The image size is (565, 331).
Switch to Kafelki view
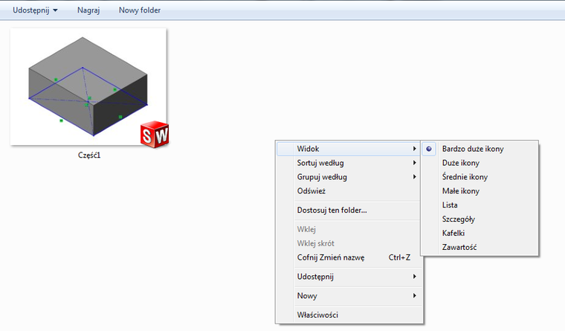coord(480,233)
